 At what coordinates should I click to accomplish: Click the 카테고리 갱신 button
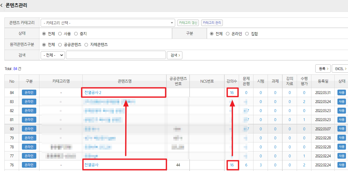tap(188, 23)
